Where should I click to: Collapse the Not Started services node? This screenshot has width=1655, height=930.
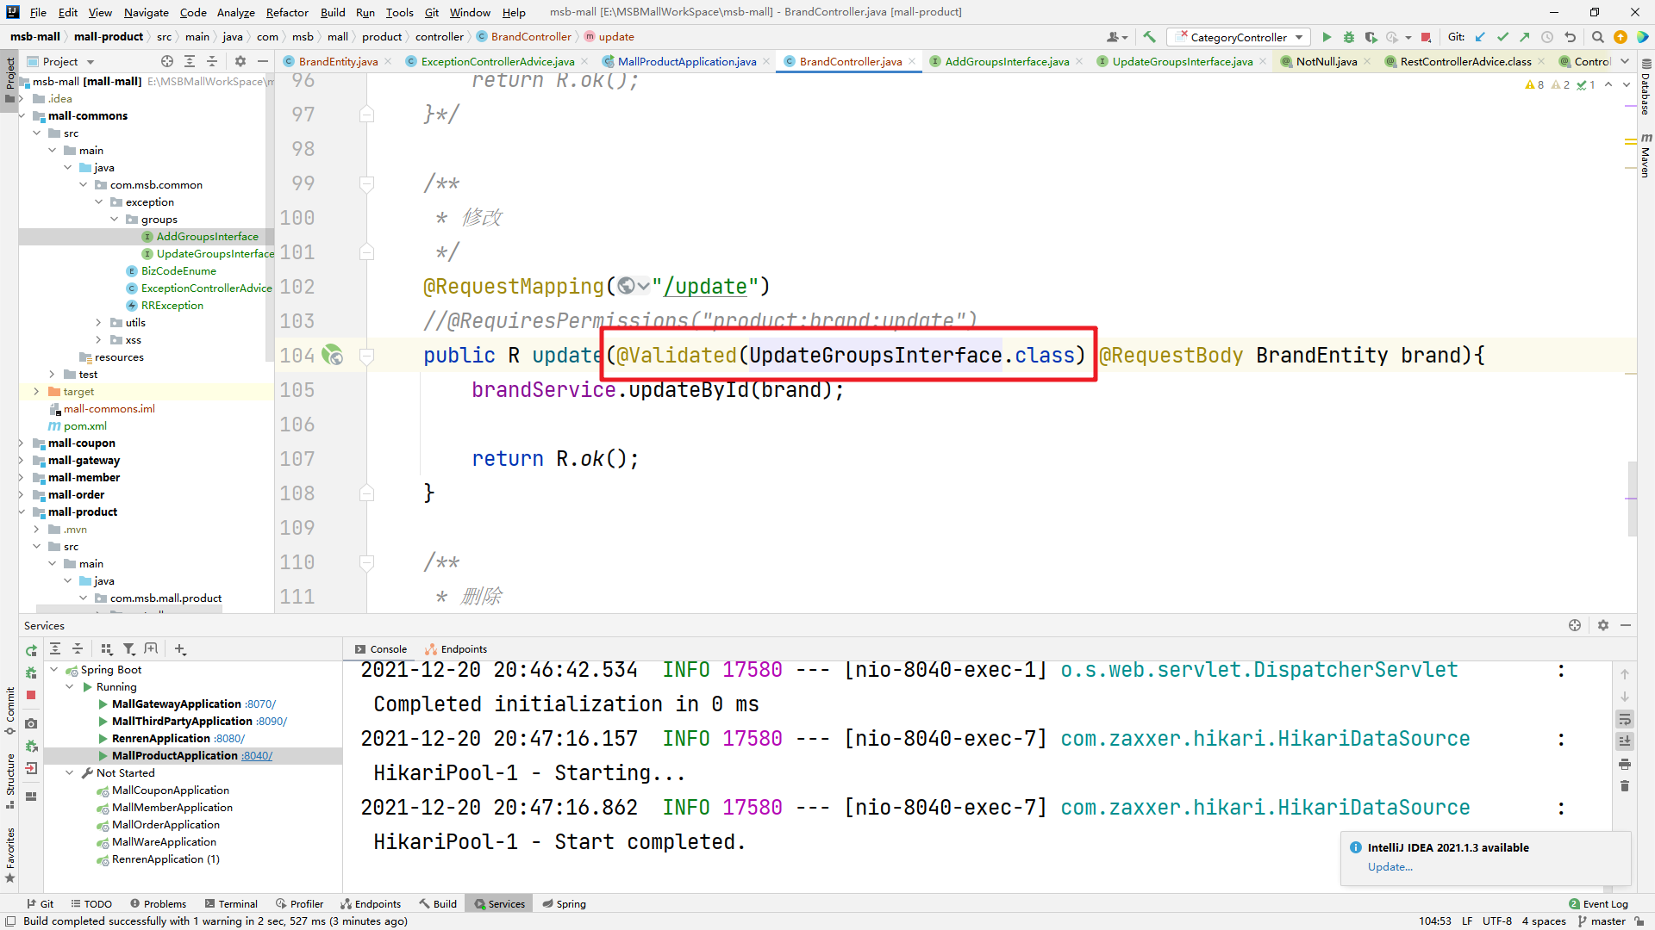pyautogui.click(x=70, y=772)
